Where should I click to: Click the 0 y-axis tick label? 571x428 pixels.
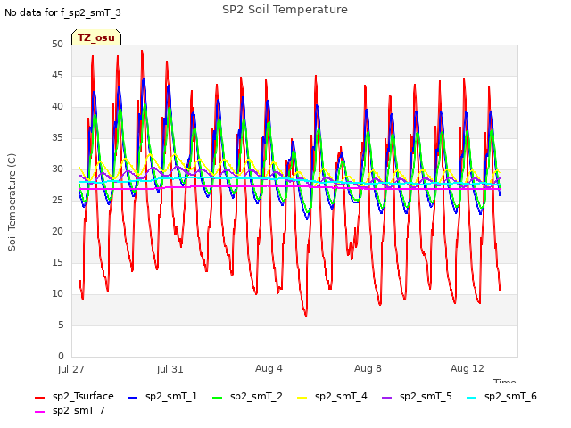click(x=61, y=357)
